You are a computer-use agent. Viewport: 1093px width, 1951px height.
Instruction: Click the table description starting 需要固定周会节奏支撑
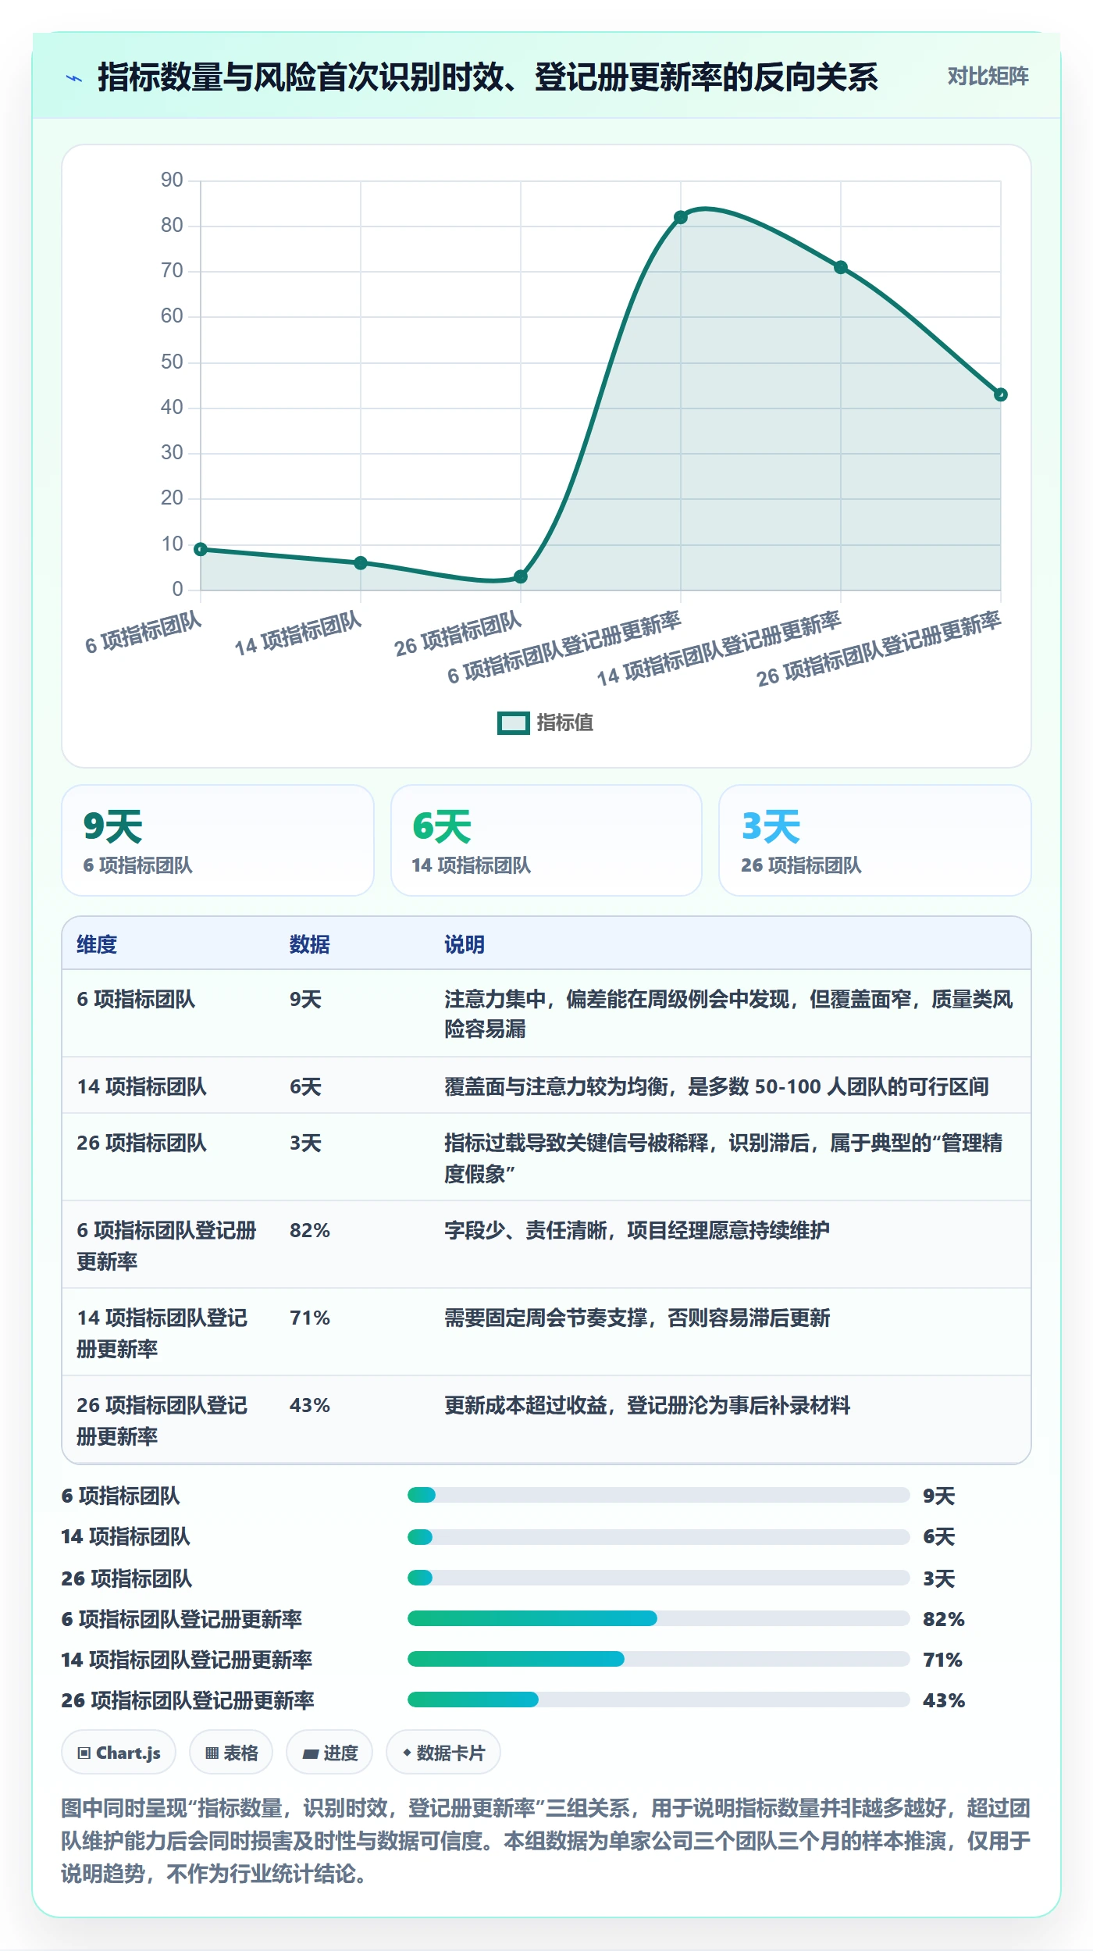[637, 1318]
